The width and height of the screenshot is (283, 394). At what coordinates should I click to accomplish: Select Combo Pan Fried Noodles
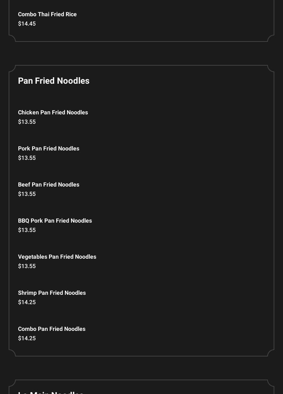[52, 329]
